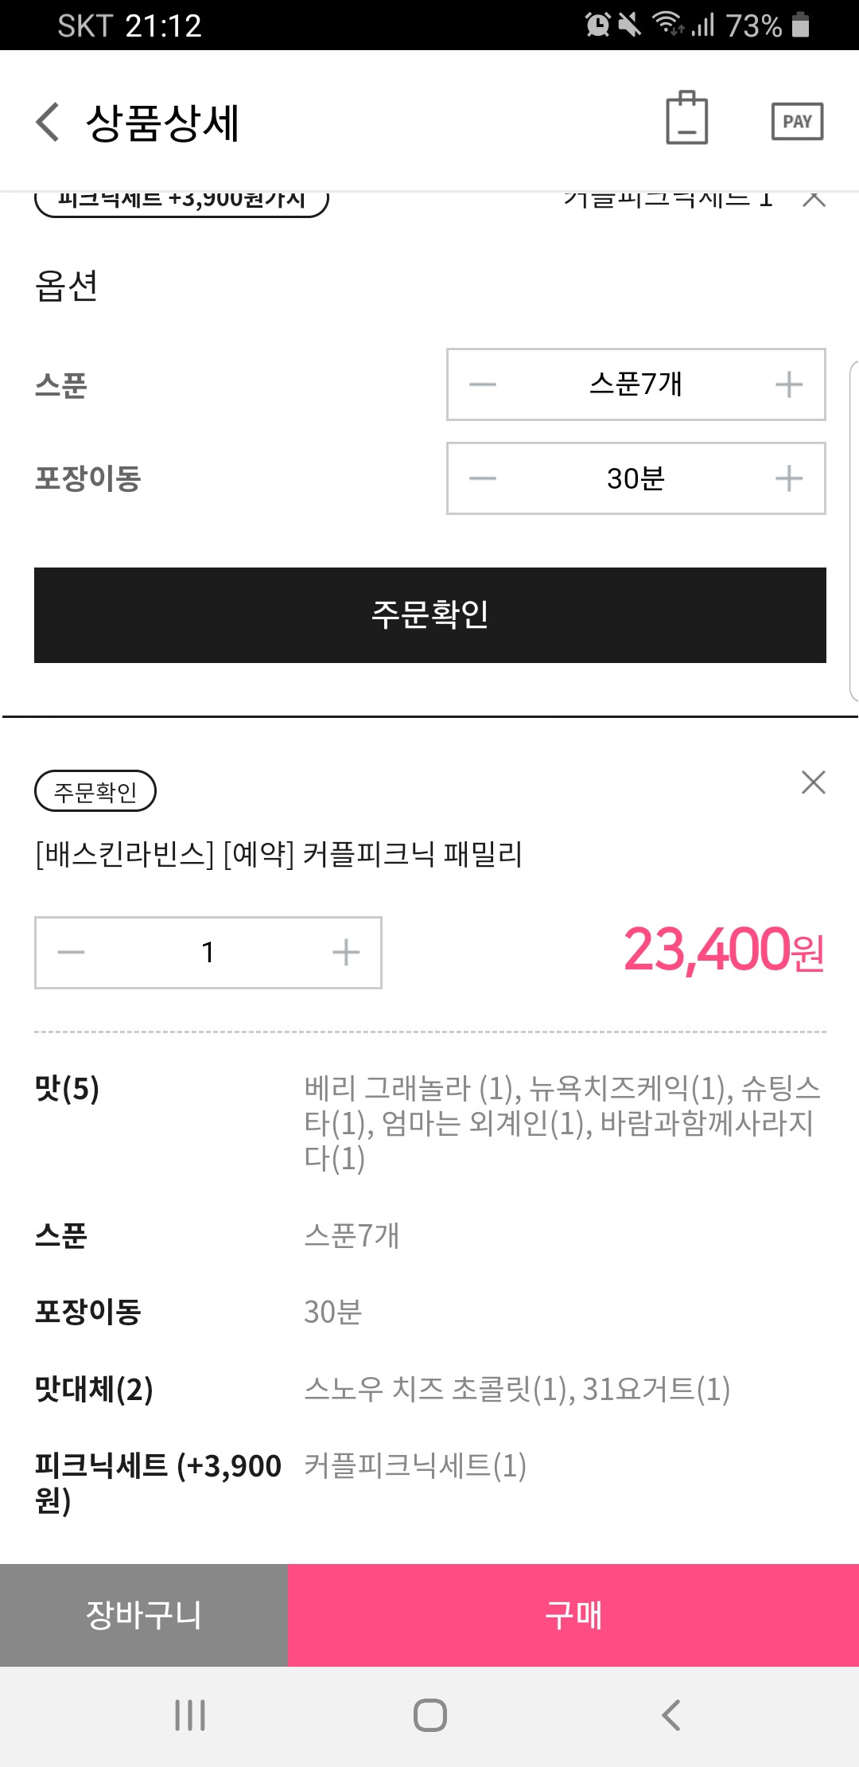This screenshot has height=1767, width=859.
Task: Decrease order quantity with minus icon
Action: 71,952
